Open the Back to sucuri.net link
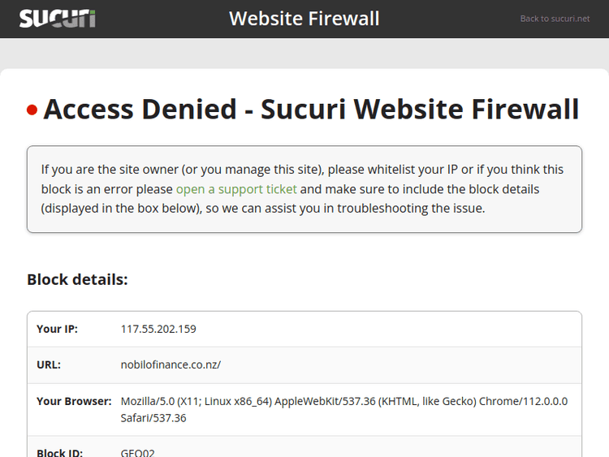This screenshot has height=457, width=609. tap(555, 19)
